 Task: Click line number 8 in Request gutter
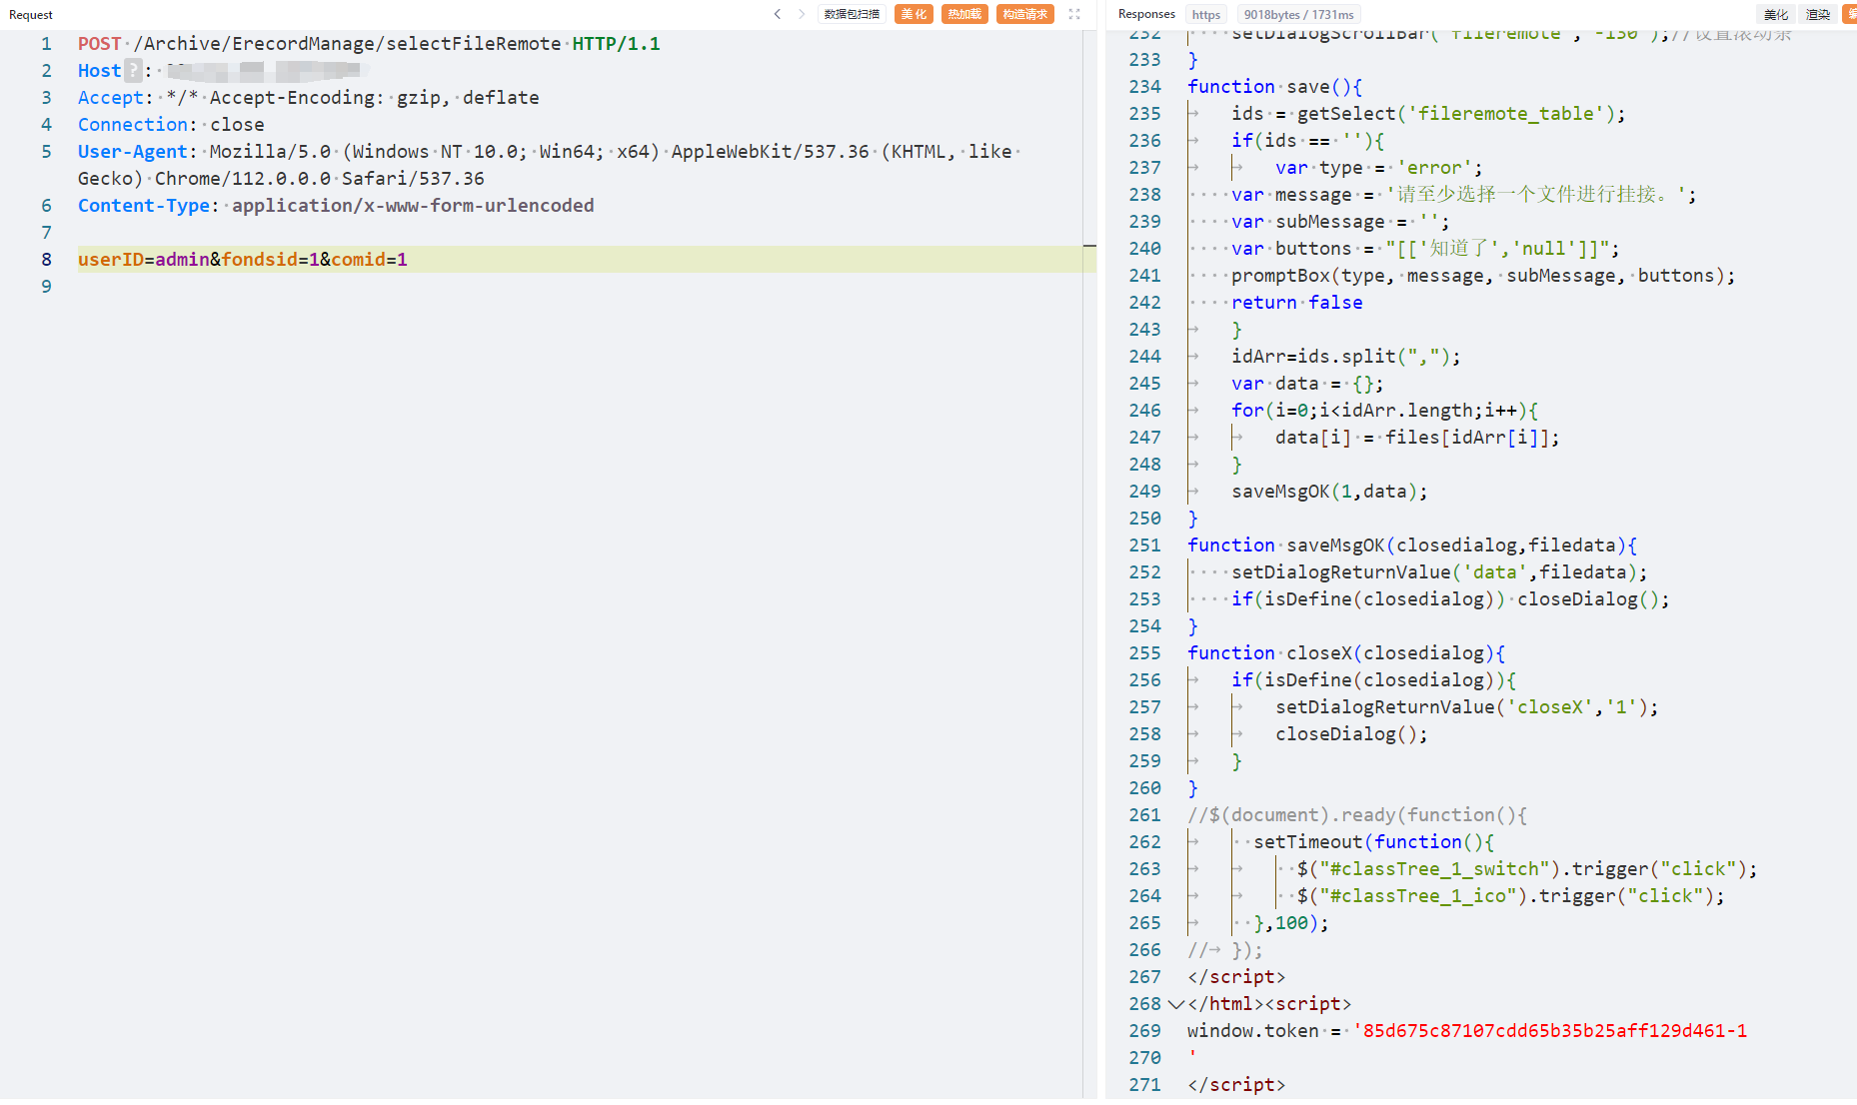(46, 260)
